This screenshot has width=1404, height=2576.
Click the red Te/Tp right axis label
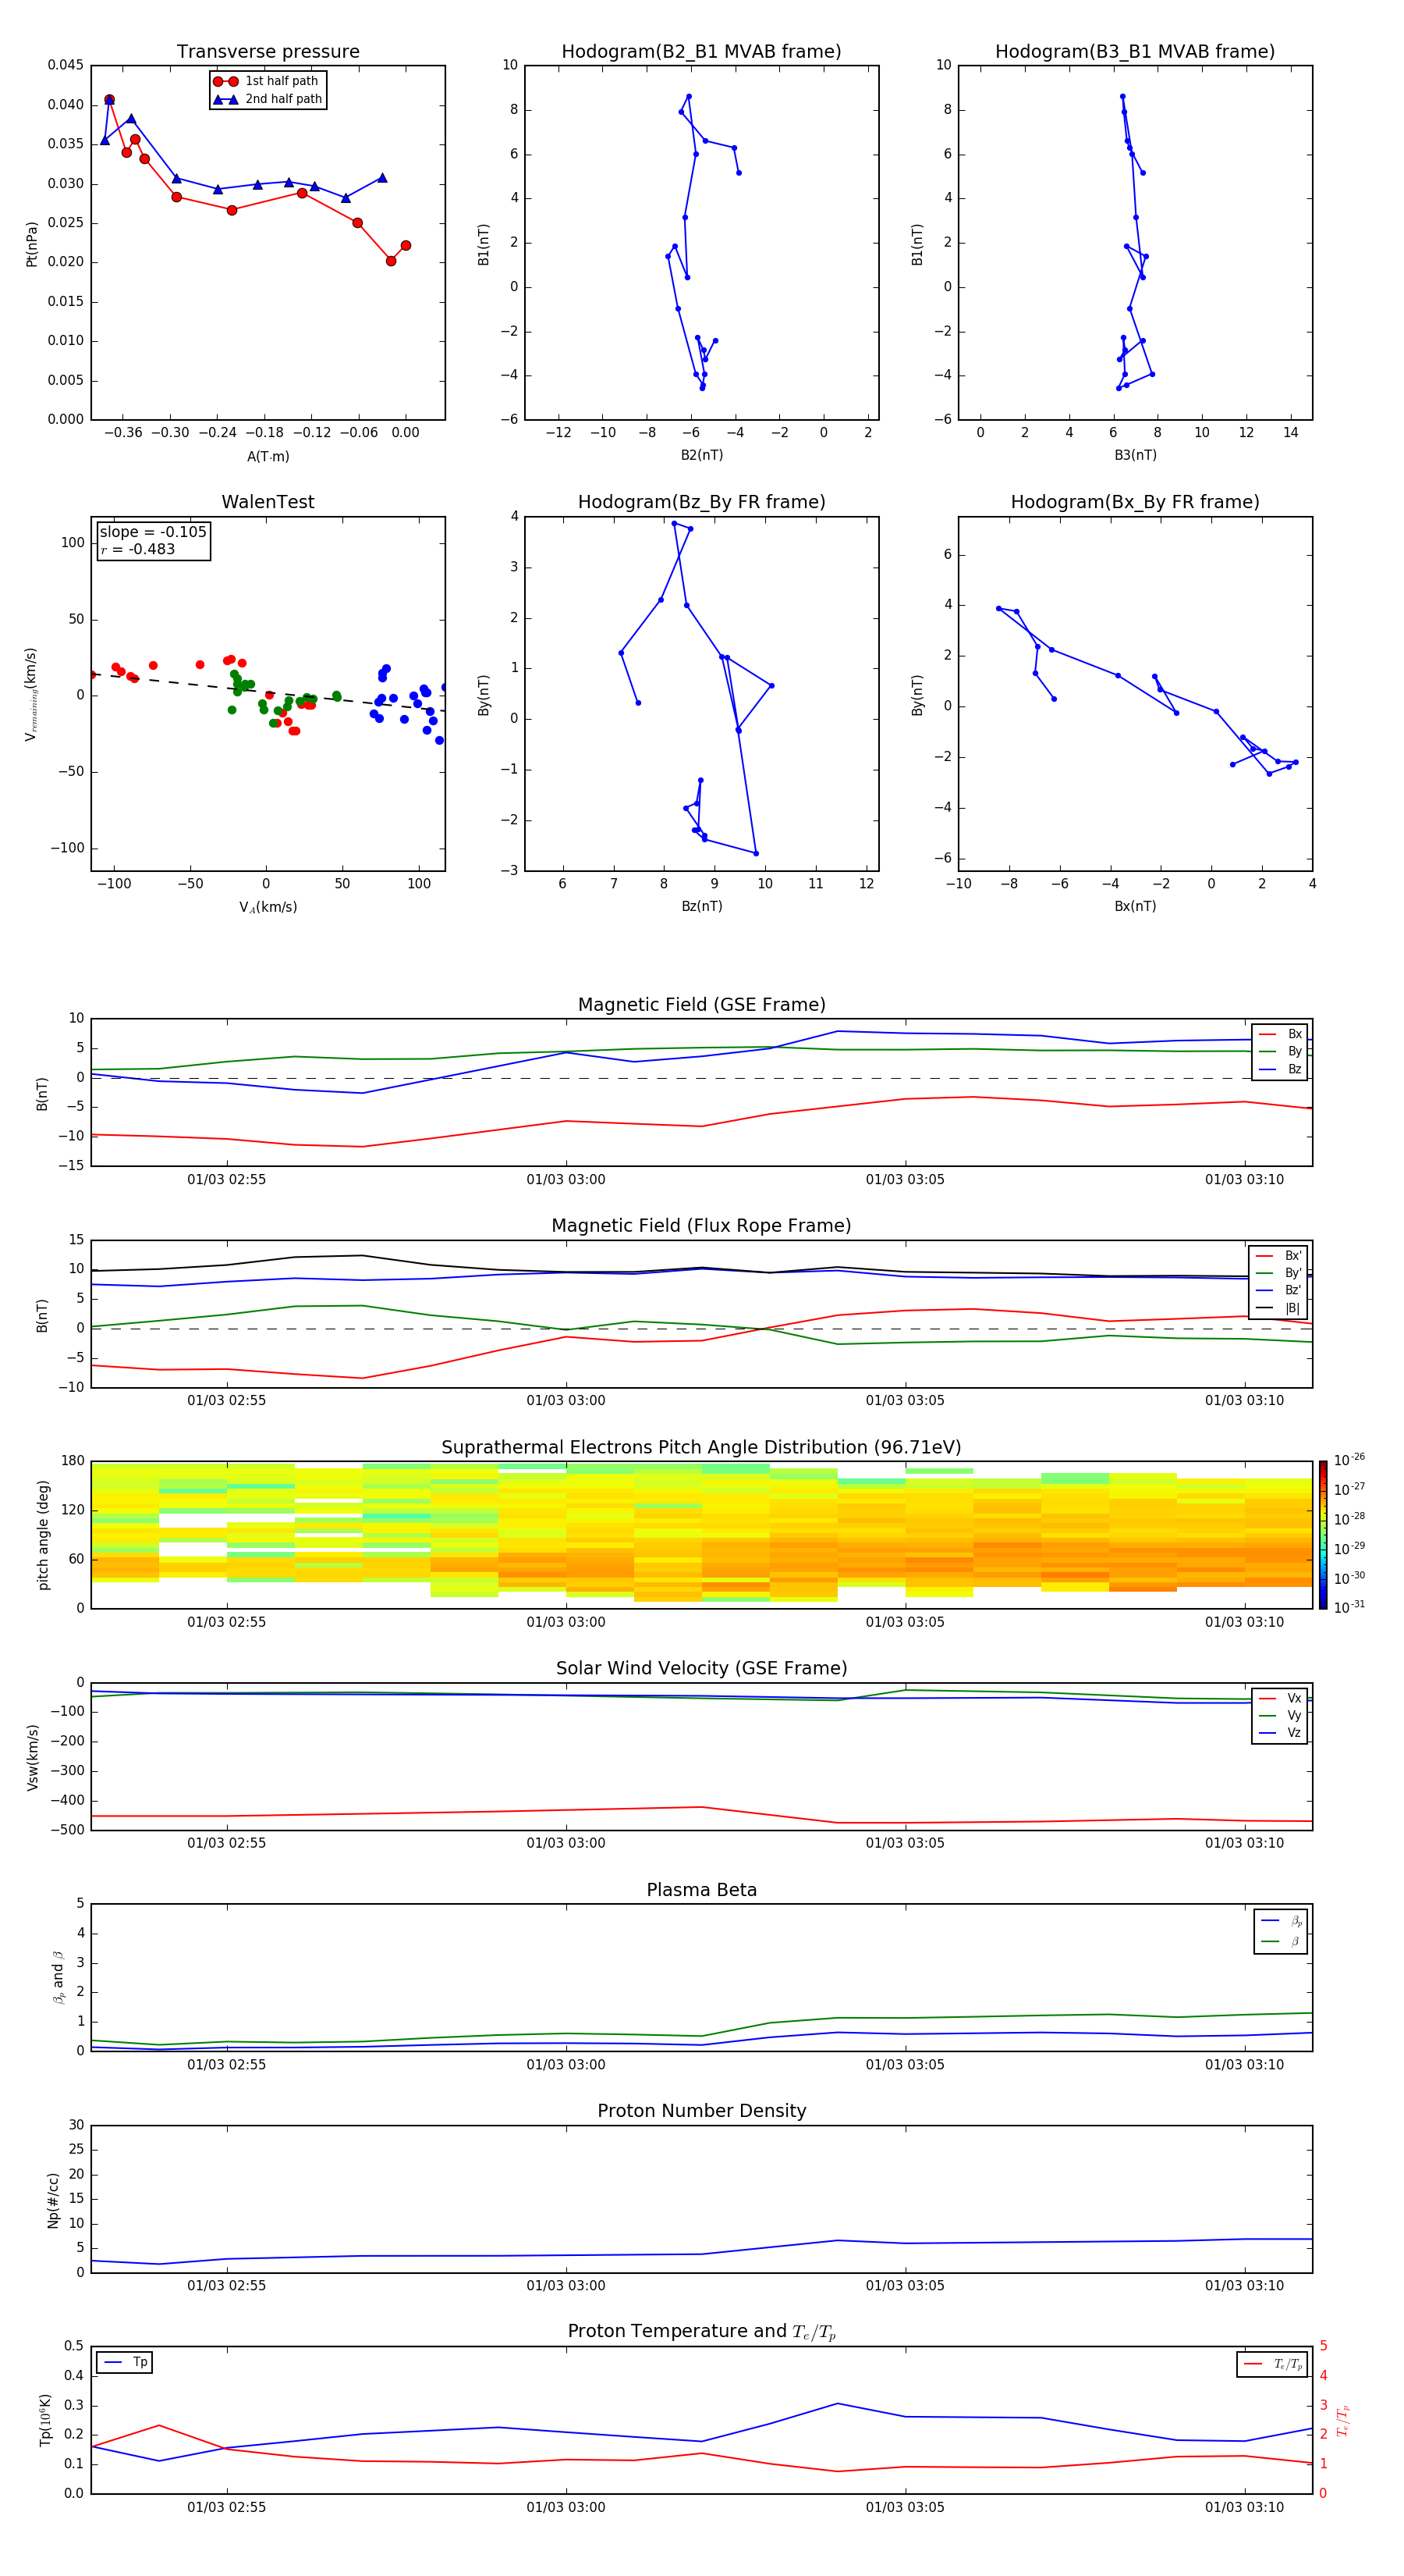(1343, 2420)
